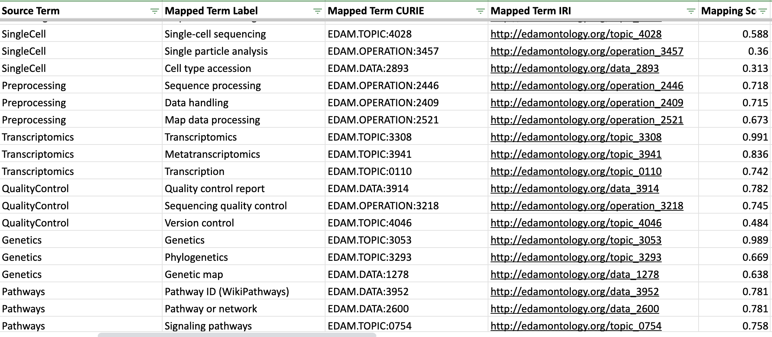772x337 pixels.
Task: Follow the topic_3053 Genetics link
Action: click(576, 240)
